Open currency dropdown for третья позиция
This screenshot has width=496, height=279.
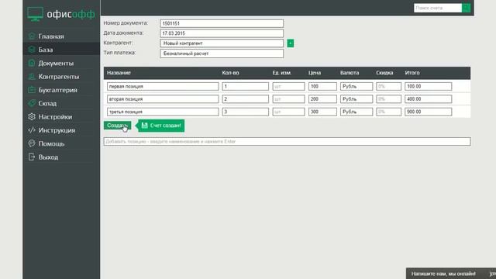356,112
